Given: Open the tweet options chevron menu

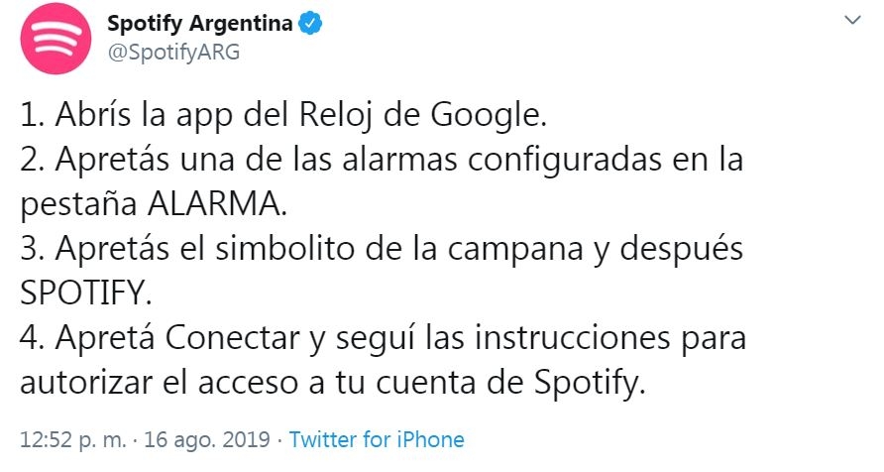Looking at the screenshot, I should coord(850,21).
